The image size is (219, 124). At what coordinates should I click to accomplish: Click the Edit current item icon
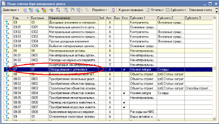[x=37, y=10]
